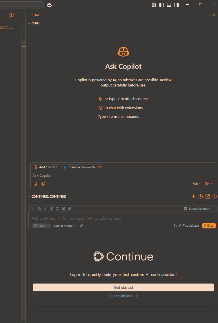Click main.tsx current file chip
The height and width of the screenshot is (323, 218).
pyautogui.click(x=82, y=167)
